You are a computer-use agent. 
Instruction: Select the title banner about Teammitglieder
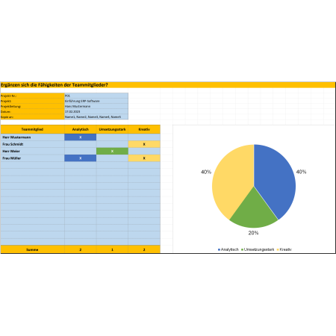(x=168, y=85)
